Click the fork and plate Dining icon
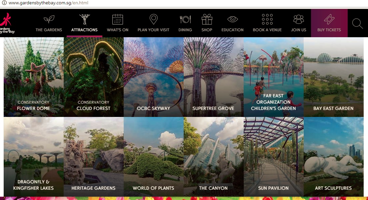Viewport: 368px width, 200px height. tap(185, 19)
